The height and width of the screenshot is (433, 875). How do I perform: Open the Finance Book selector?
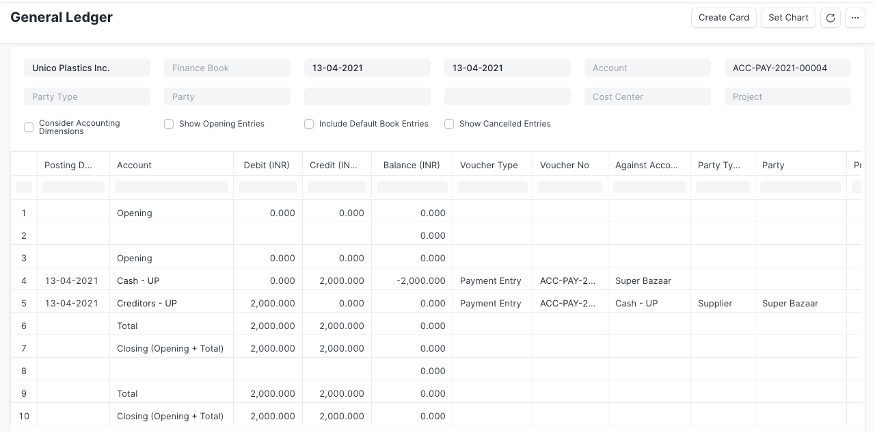tap(227, 68)
